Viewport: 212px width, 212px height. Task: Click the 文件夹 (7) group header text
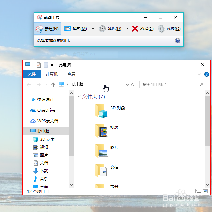tap(94, 97)
